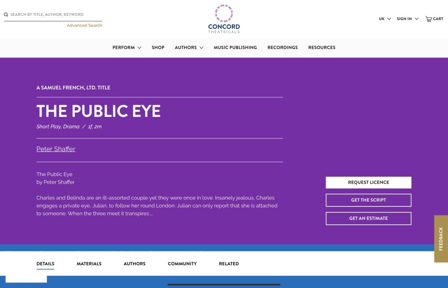The image size is (448, 288).
Task: Open the Feedback side tab
Action: coord(441,239)
